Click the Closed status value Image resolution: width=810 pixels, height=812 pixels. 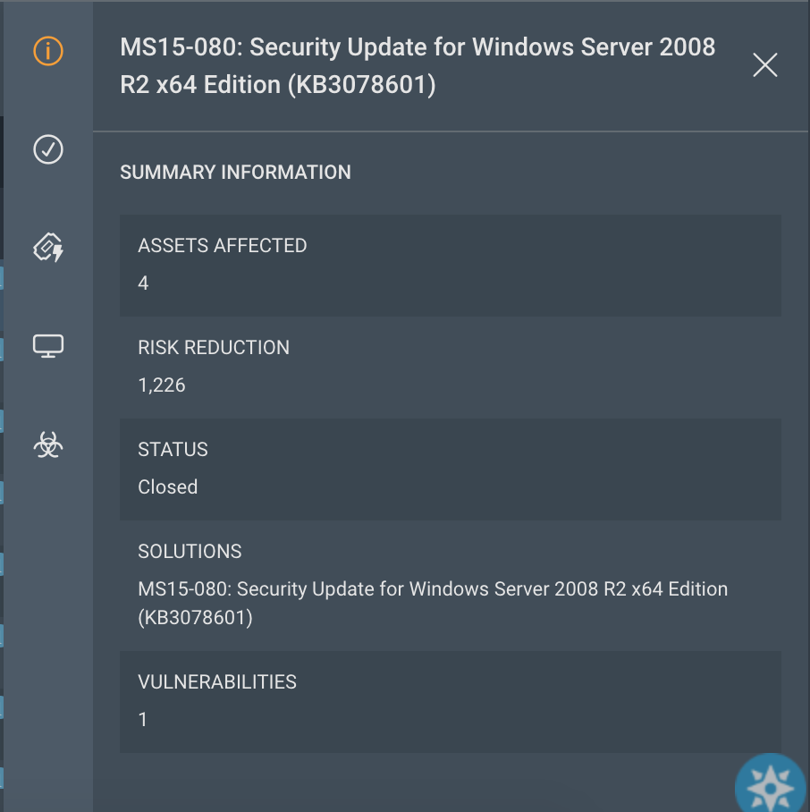pos(168,487)
